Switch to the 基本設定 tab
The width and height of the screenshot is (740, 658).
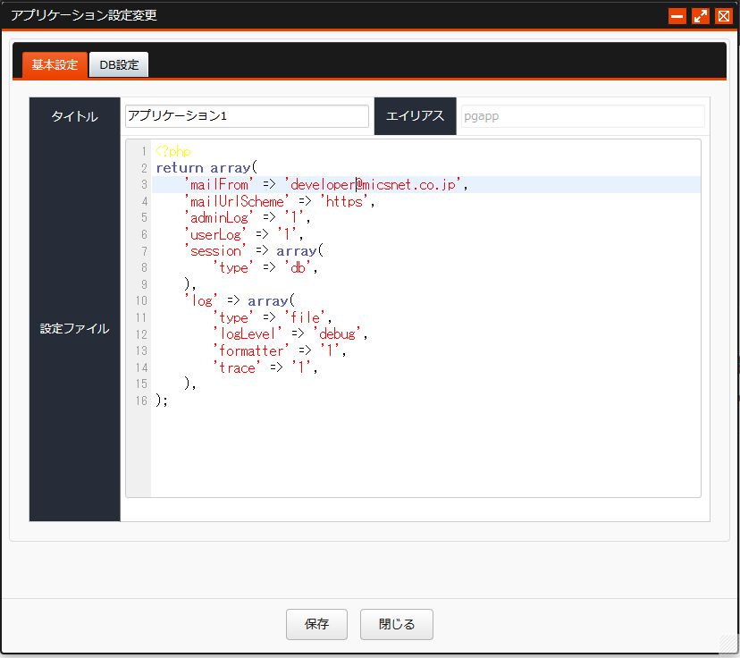click(x=55, y=64)
